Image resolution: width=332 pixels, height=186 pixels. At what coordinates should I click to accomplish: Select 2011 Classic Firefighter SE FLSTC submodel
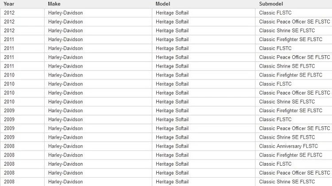290,39
